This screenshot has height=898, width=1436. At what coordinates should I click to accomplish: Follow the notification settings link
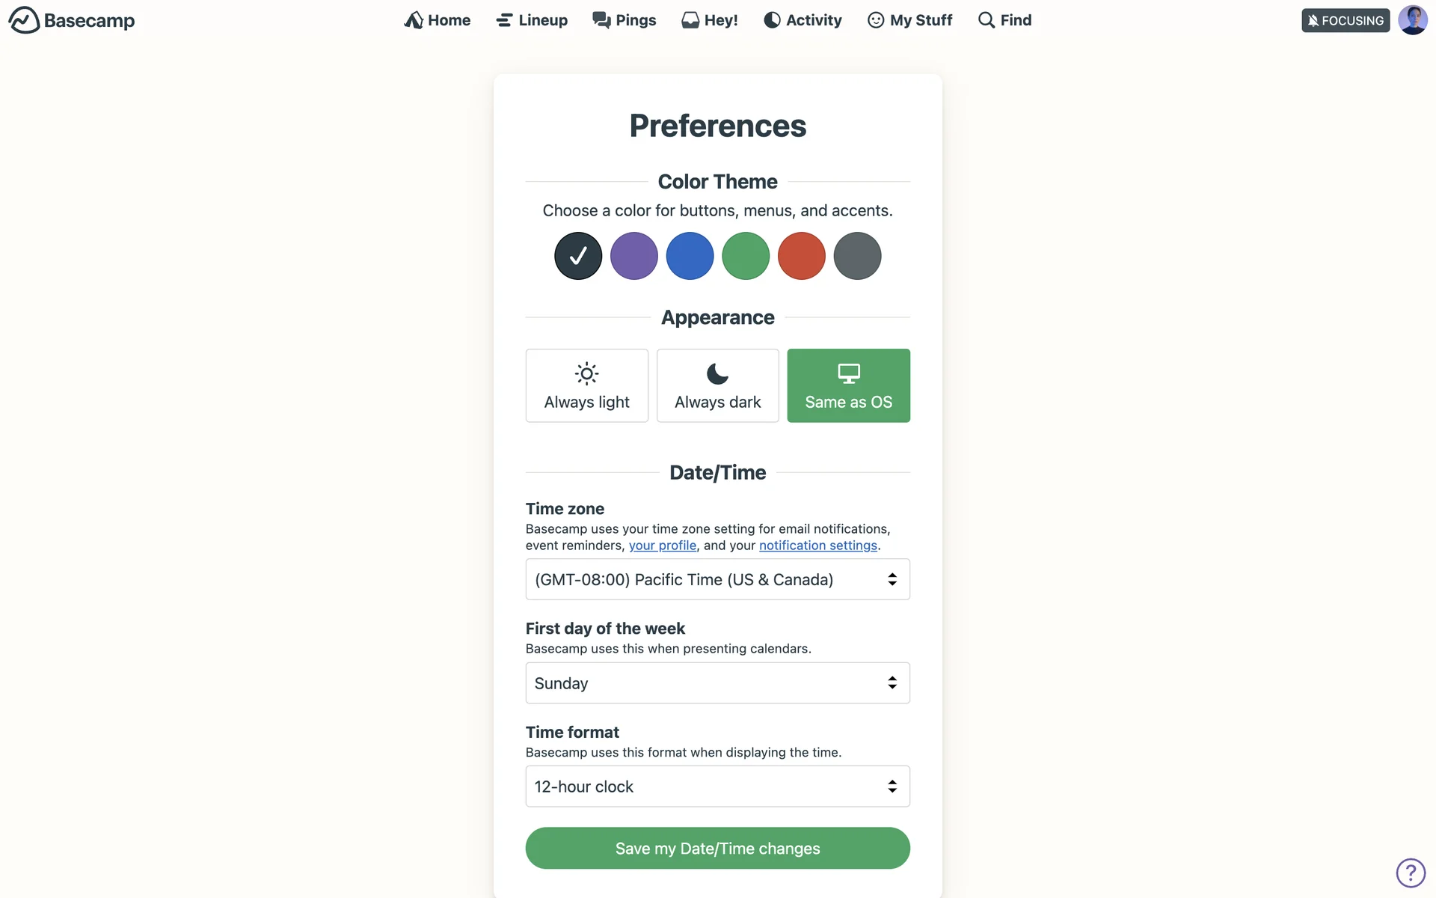(817, 546)
